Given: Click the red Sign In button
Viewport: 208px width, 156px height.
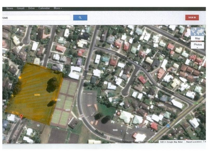Looking at the screenshot, I should 192,17.
